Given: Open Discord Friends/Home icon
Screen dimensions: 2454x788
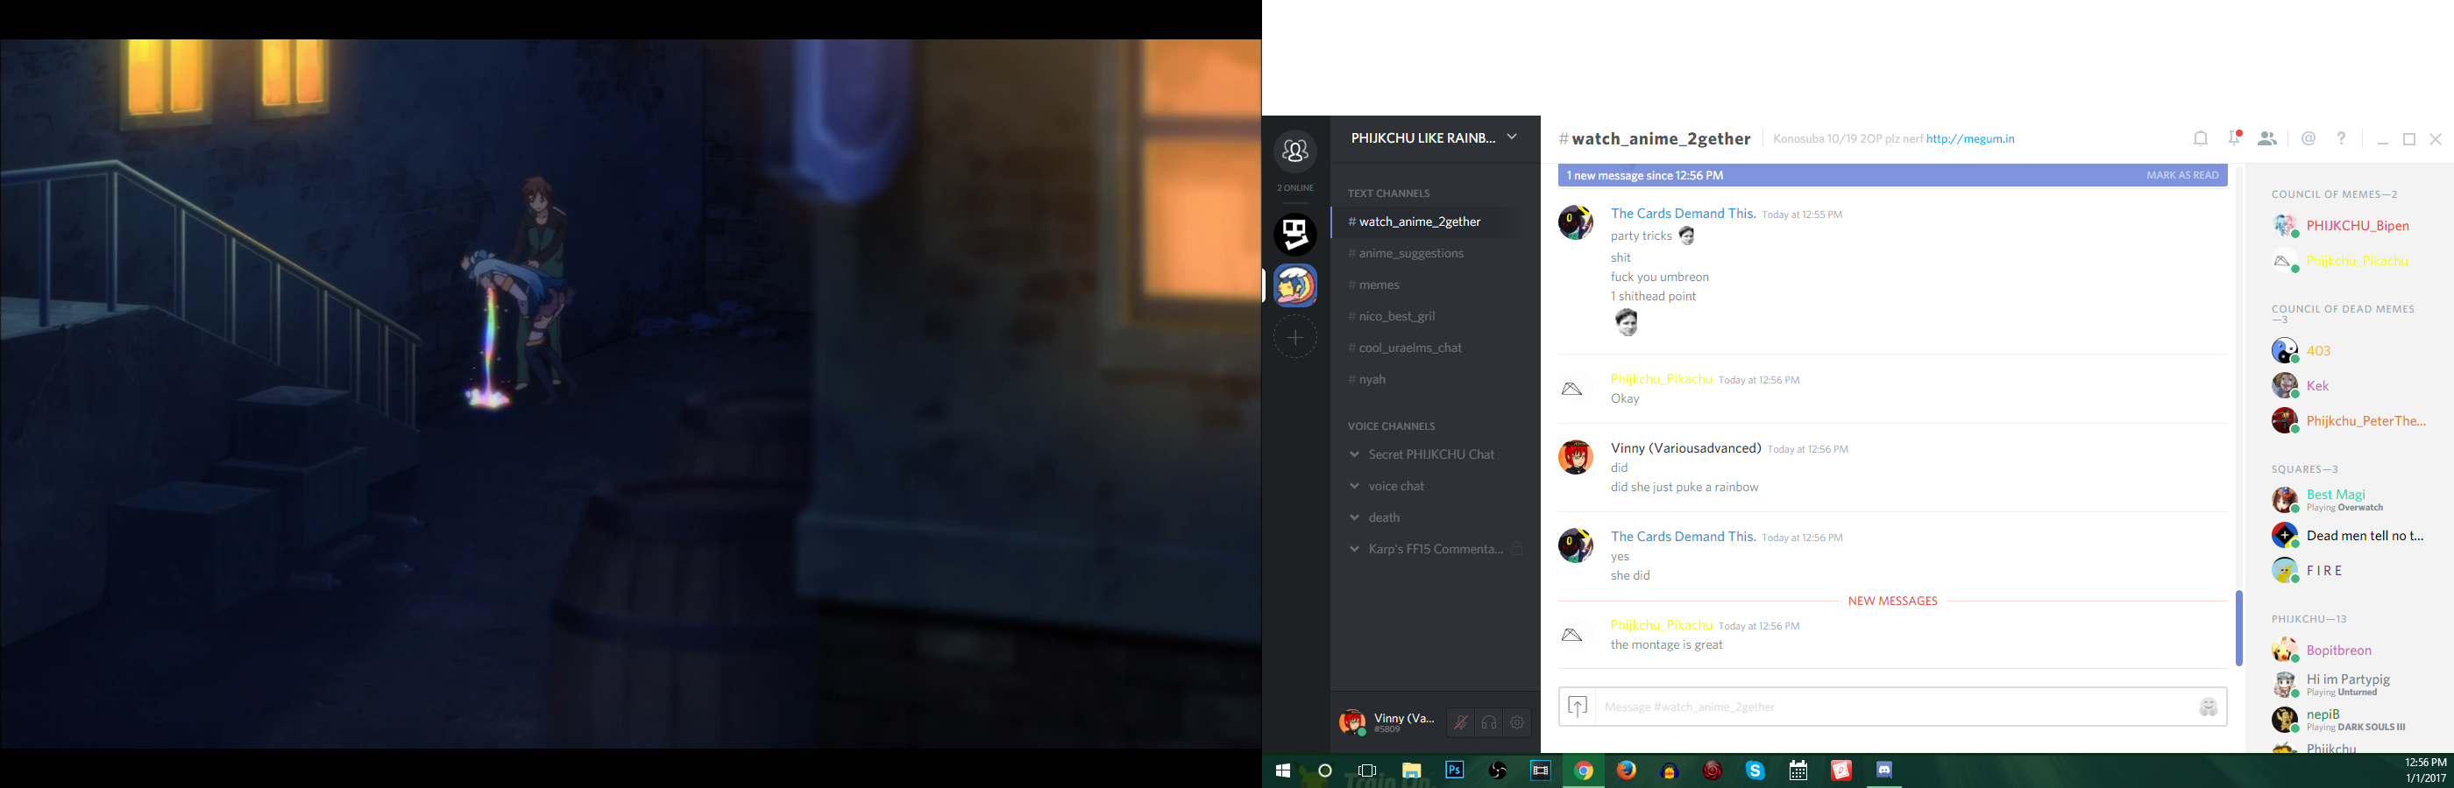Looking at the screenshot, I should (x=1295, y=151).
